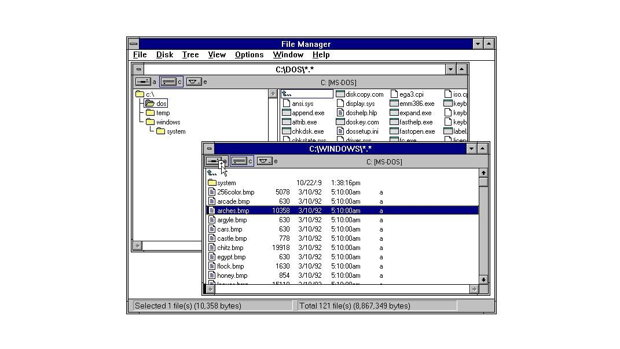
Task: Select the ansi.sys file icon
Action: pyautogui.click(x=287, y=104)
